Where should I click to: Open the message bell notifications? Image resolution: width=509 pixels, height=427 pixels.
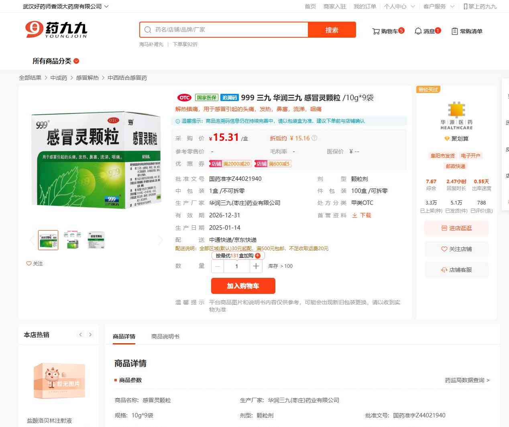[x=418, y=31]
